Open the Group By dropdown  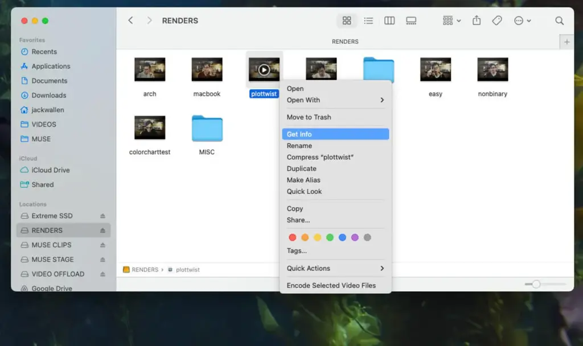[451, 21]
